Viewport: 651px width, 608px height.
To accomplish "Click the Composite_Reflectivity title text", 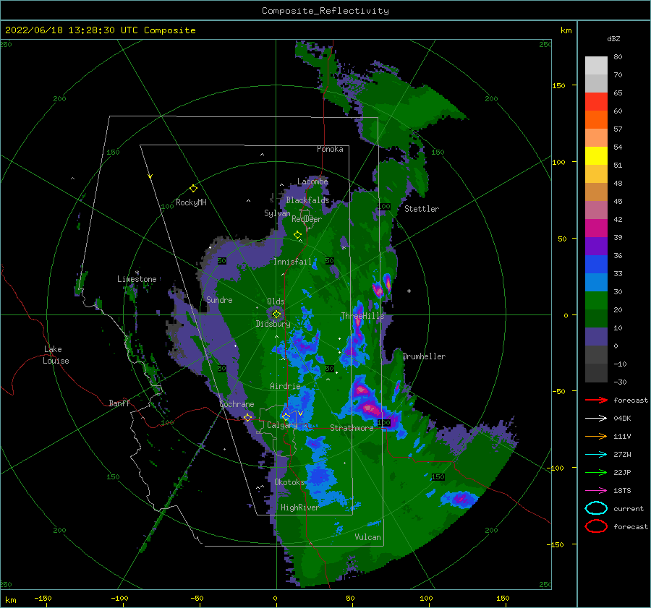I will click(x=325, y=11).
